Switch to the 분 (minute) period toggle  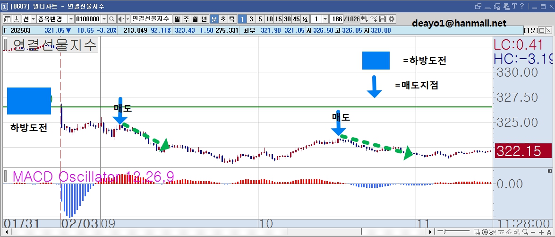click(x=214, y=19)
